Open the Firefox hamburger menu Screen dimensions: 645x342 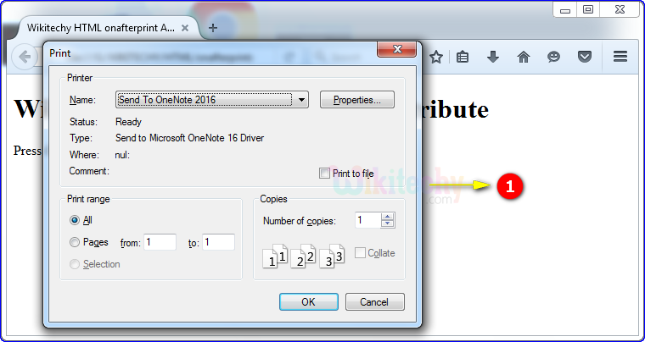[620, 58]
